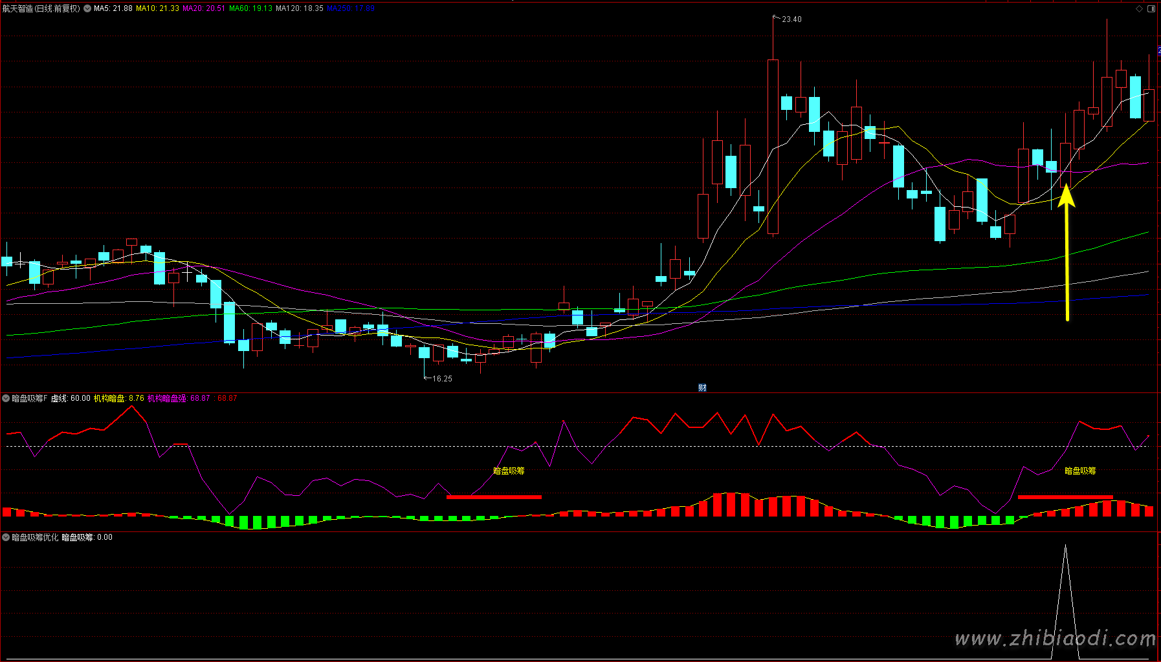Expand the 暗盘吸筹优化 indicator dropdown
The height and width of the screenshot is (662, 1161).
pyautogui.click(x=6, y=537)
